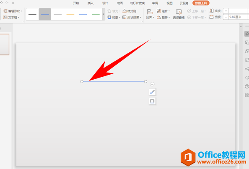Open the quick access toolbar customize dropdown
249x169 pixels.
click(x=13, y=3)
